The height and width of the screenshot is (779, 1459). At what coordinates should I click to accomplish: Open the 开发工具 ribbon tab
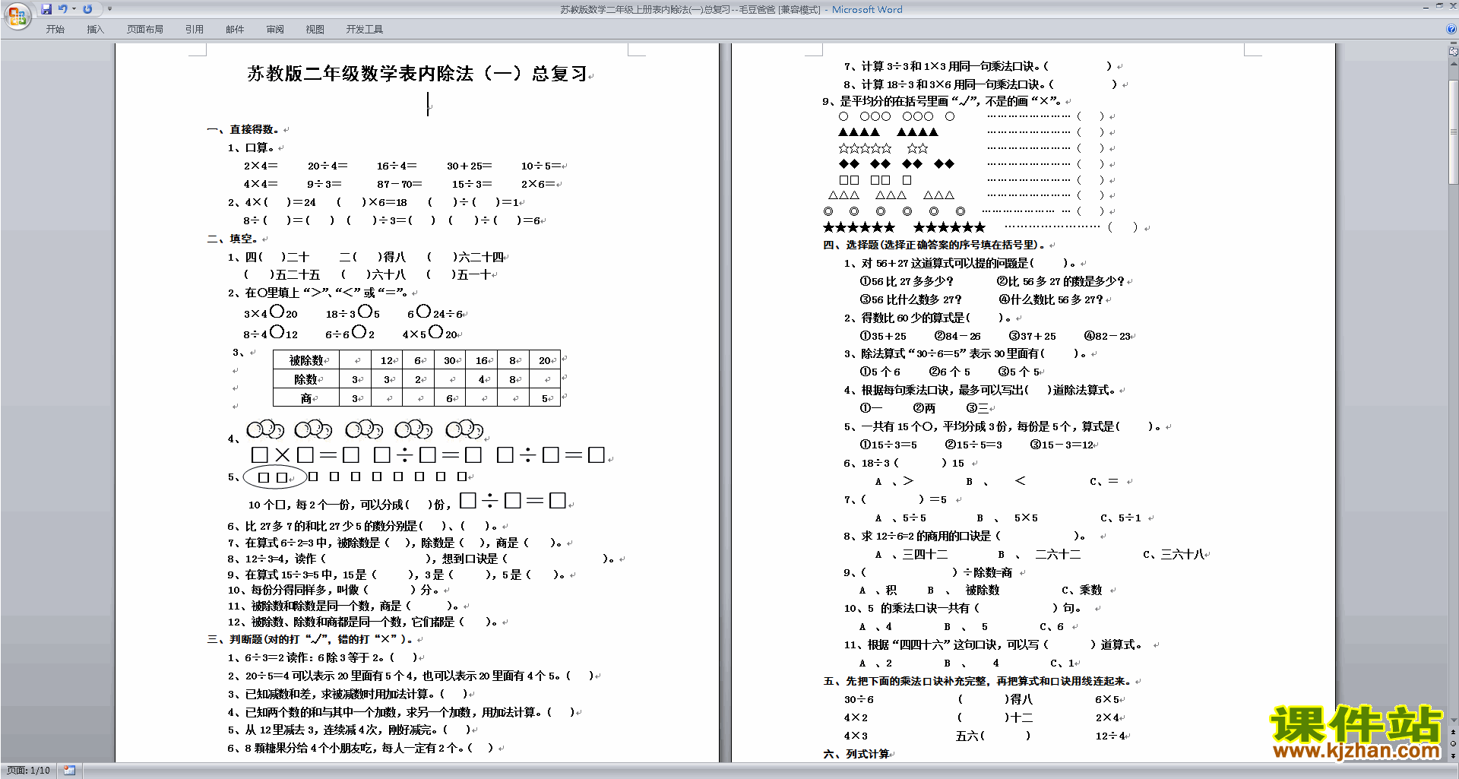364,30
